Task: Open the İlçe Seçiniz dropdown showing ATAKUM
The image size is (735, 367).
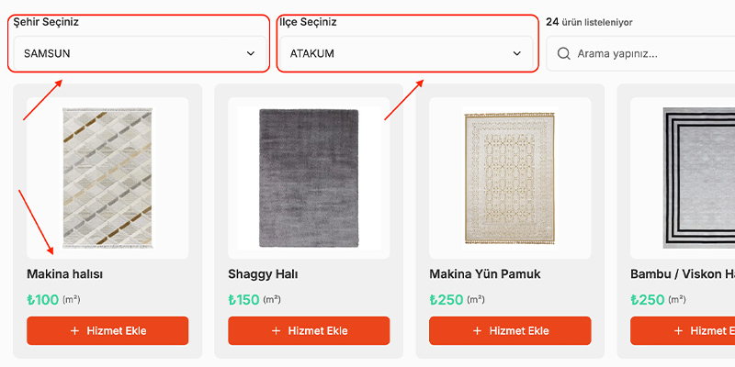Action: coord(406,53)
